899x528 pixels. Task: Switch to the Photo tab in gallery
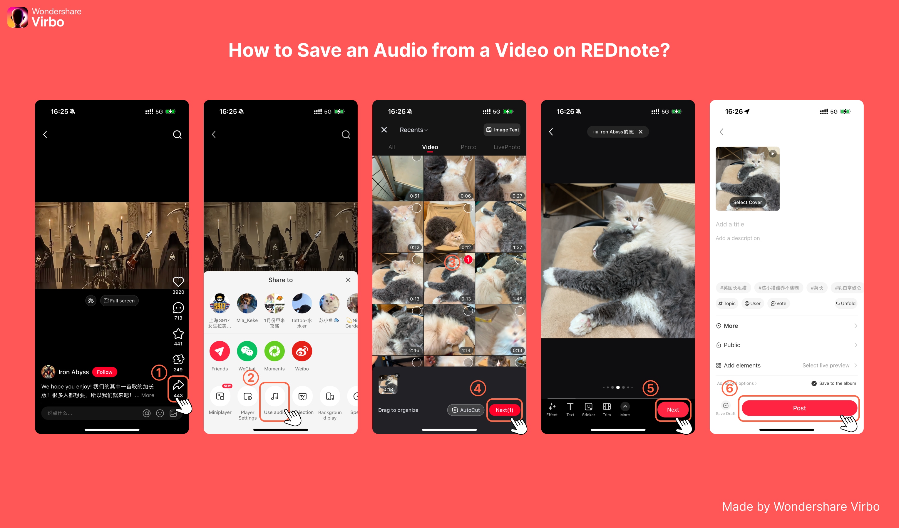(x=468, y=147)
